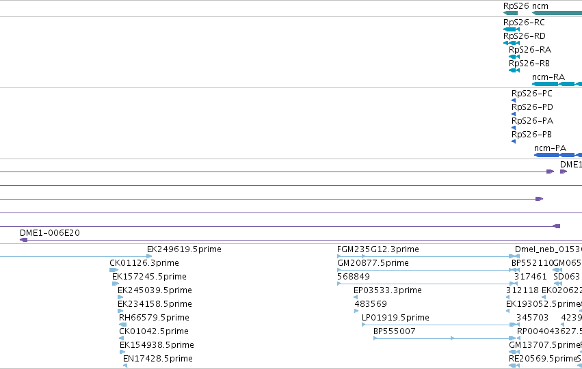Viewport: 582px width, 369px height.
Task: Click the BP555007 EST label
Action: [x=394, y=331]
